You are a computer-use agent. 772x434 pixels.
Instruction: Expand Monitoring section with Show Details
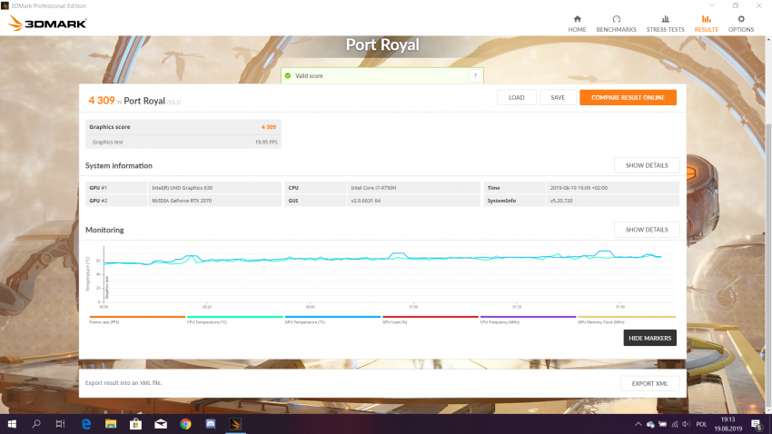[646, 230]
